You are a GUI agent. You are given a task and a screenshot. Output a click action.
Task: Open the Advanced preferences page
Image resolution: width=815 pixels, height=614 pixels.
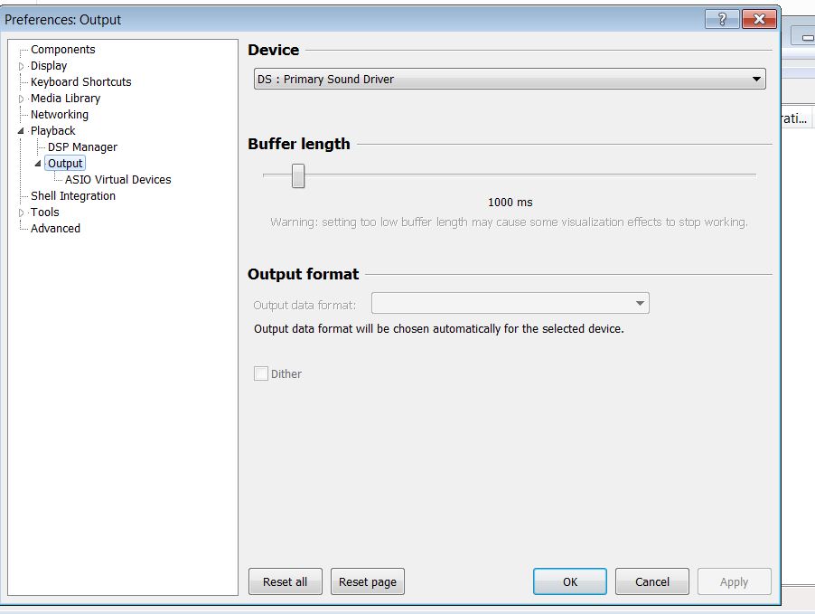[55, 229]
